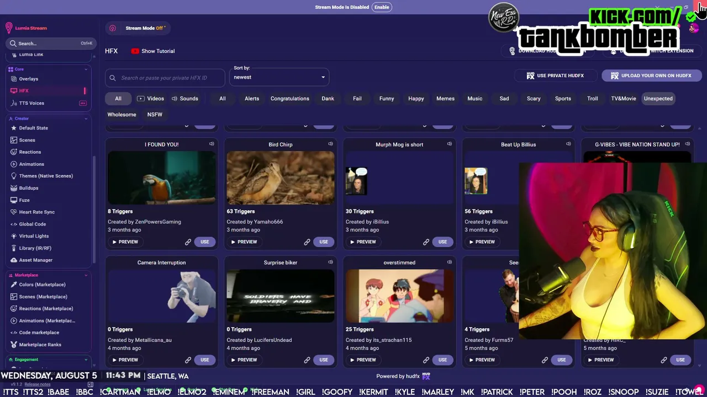The width and height of the screenshot is (707, 397).
Task: Click the link icon on Camera Interruption card
Action: 188,360
